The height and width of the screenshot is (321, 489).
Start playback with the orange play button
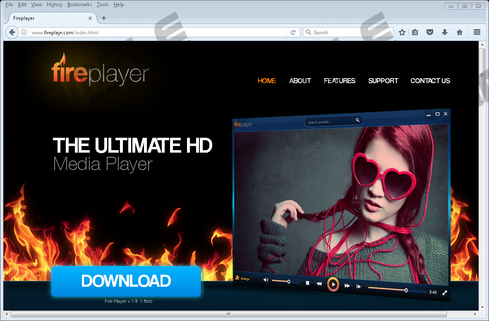point(333,284)
